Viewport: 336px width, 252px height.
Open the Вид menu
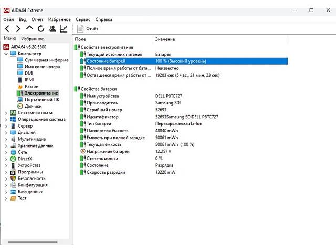23,19
